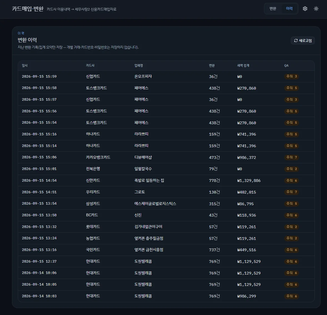Click the 주의 7 badge for 디뷰헤어샵
327x315 pixels.
291,157
